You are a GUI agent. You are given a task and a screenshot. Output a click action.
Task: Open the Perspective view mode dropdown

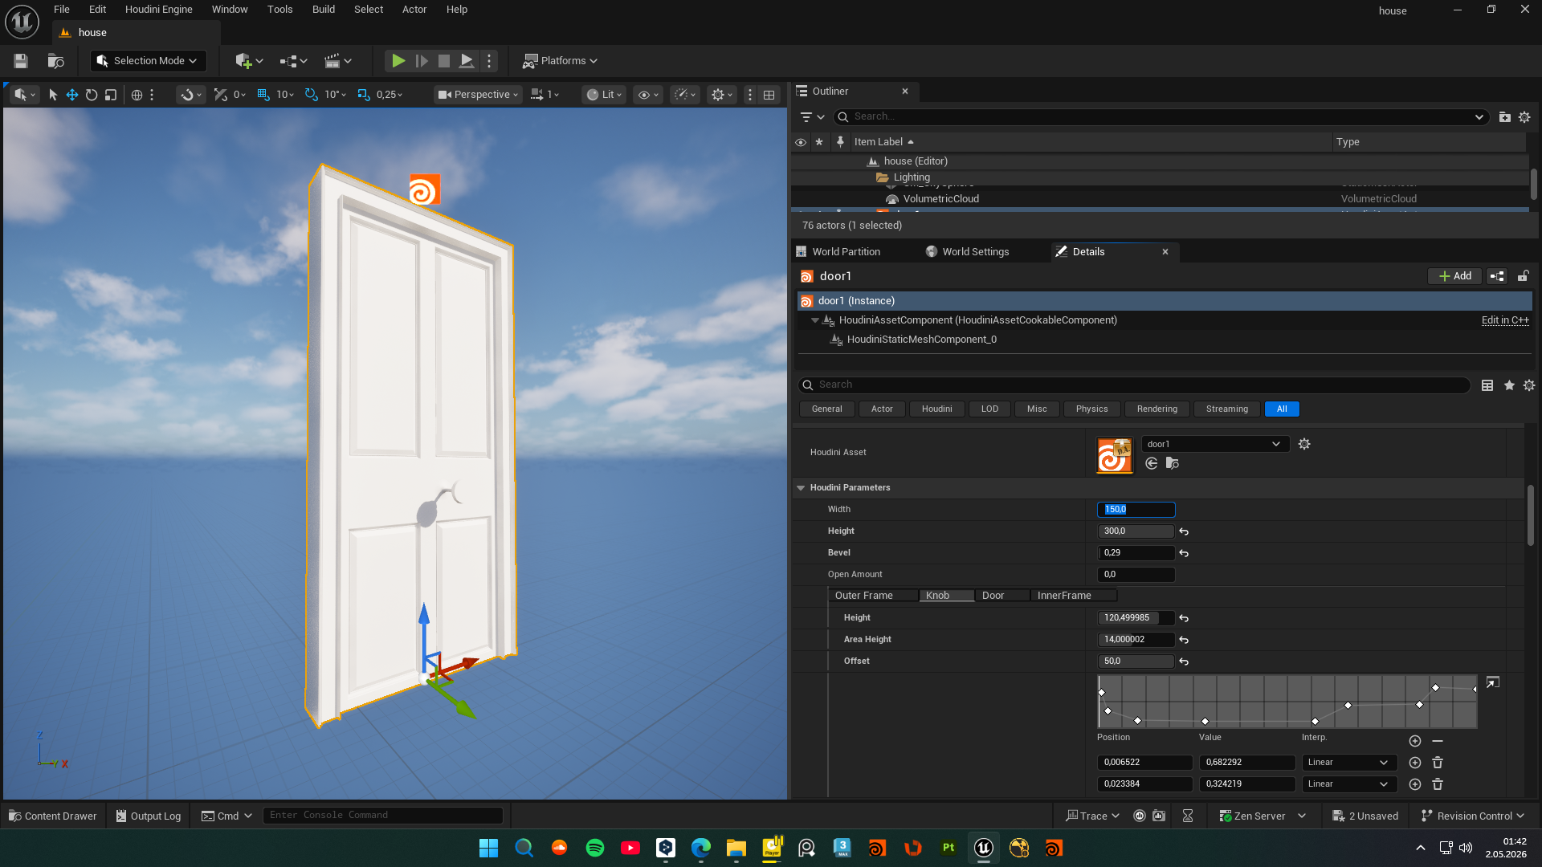point(478,95)
